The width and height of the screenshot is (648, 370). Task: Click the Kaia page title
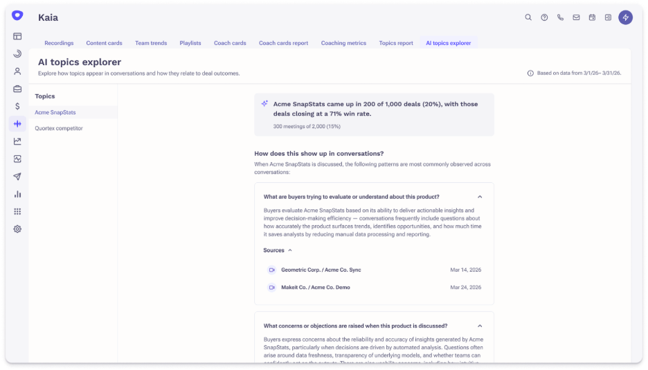48,17
